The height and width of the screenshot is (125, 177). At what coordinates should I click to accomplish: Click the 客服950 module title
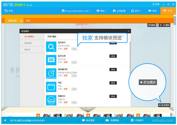[x=62, y=96]
